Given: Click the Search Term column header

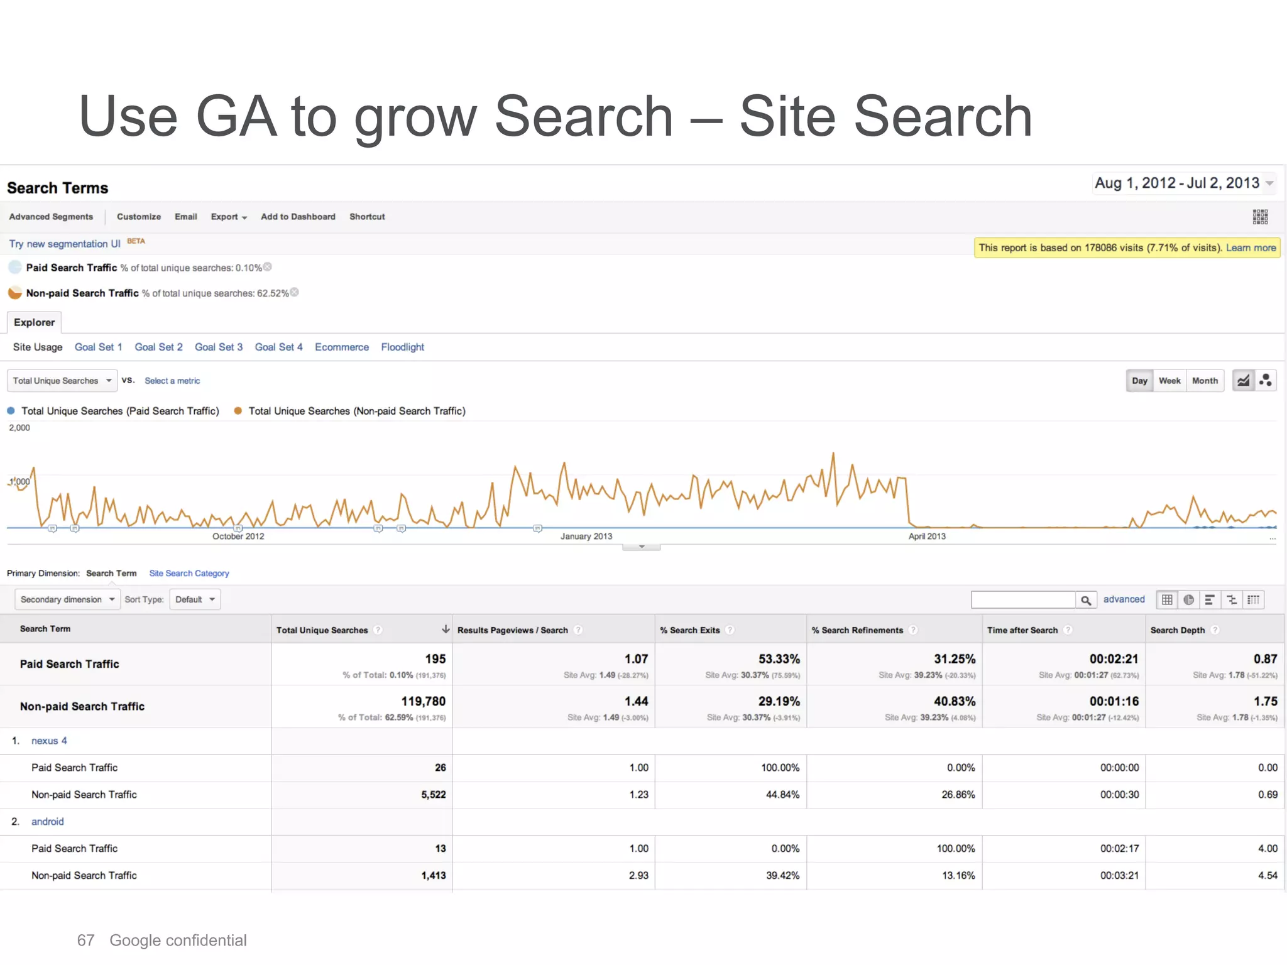Looking at the screenshot, I should click(45, 629).
